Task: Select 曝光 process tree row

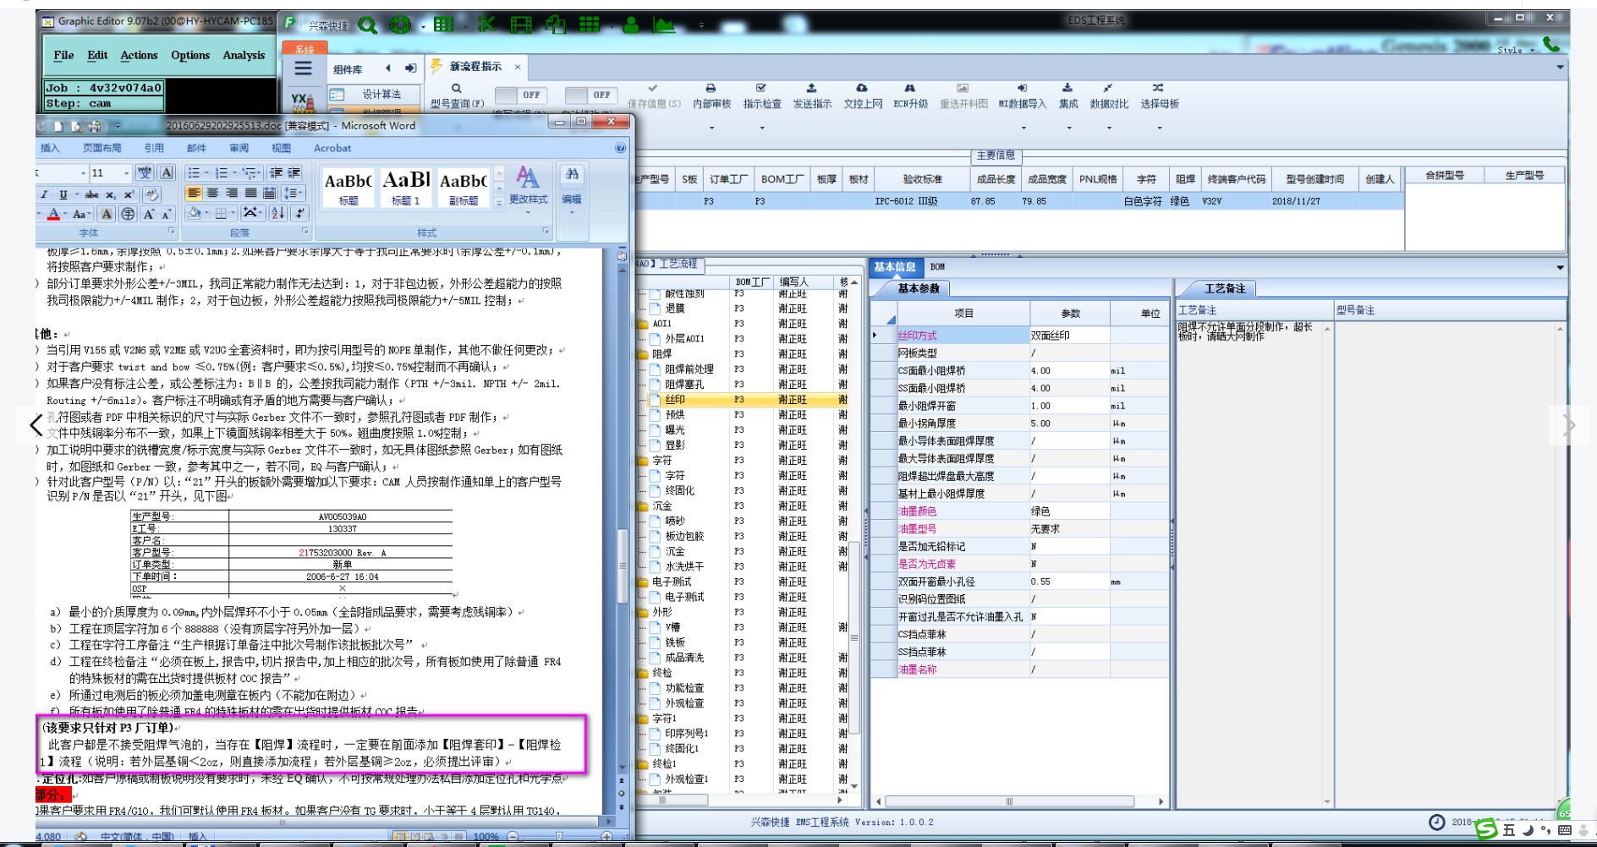Action: coord(675,430)
